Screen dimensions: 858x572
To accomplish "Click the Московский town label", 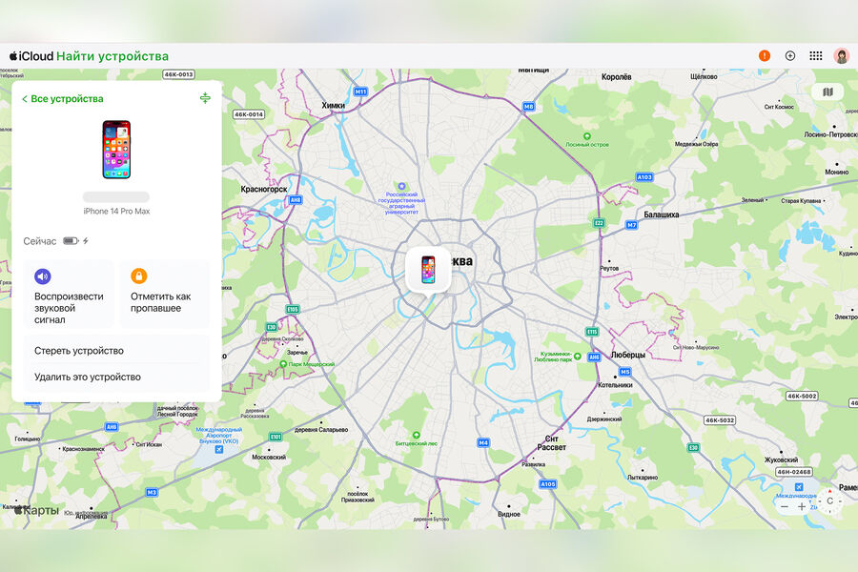I will (x=269, y=457).
